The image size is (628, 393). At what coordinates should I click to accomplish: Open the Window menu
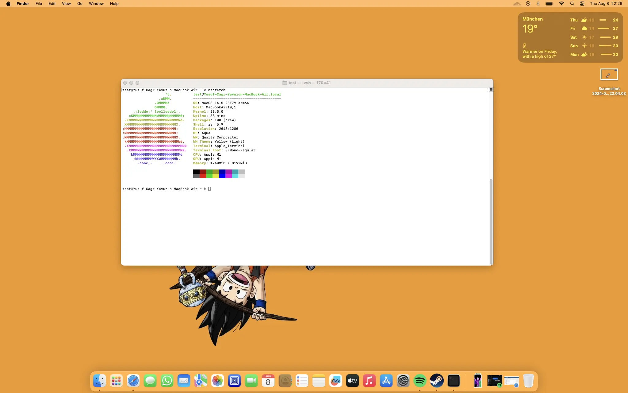click(96, 4)
